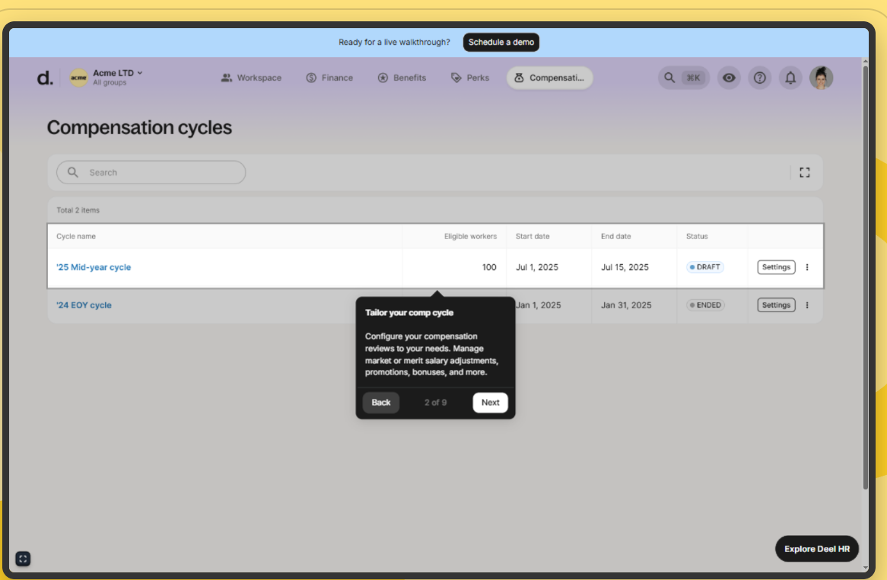Open the notifications bell icon
Image resolution: width=887 pixels, height=580 pixels.
[790, 78]
